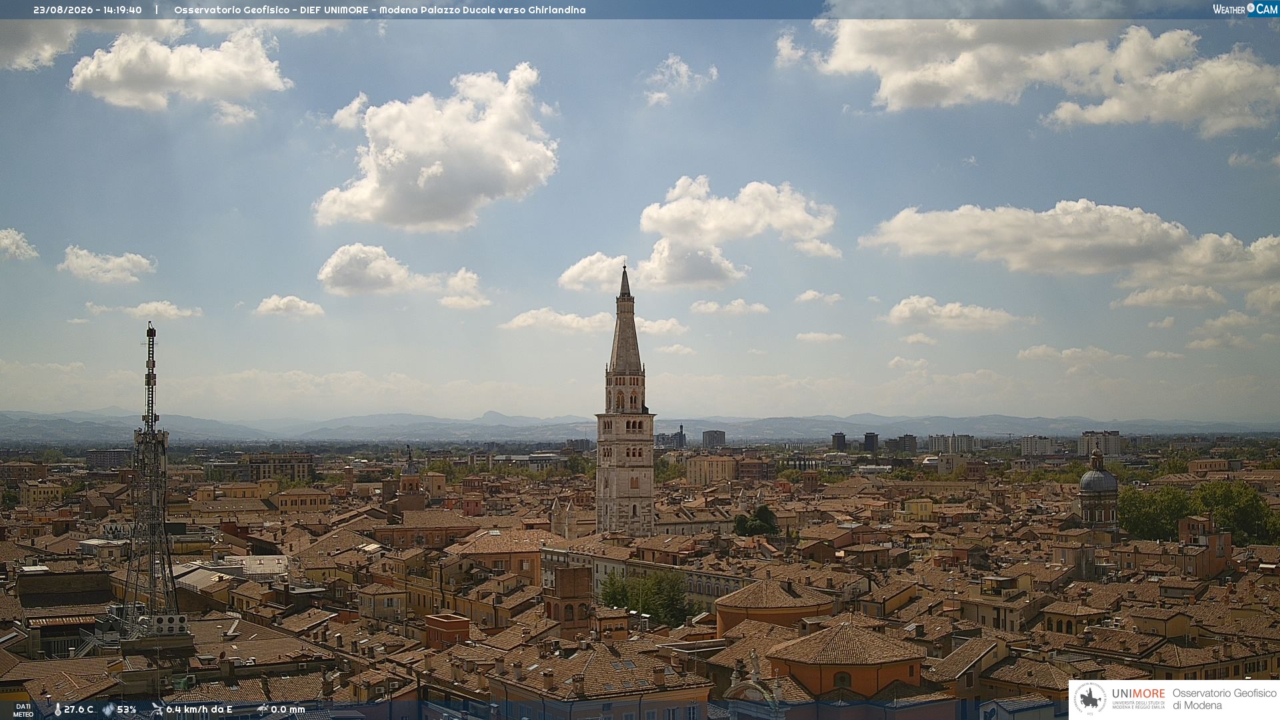Click the 23/08/2026 date and time stamp
This screenshot has width=1280, height=720.
[87, 10]
